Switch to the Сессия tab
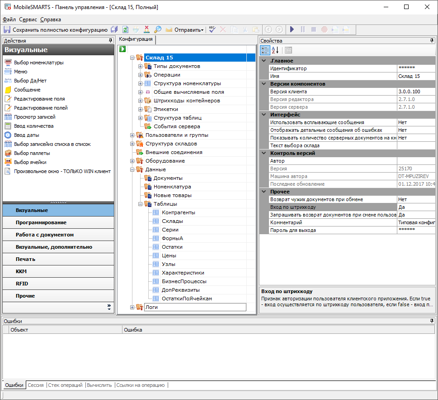This screenshot has height=400, width=438. pos(36,385)
